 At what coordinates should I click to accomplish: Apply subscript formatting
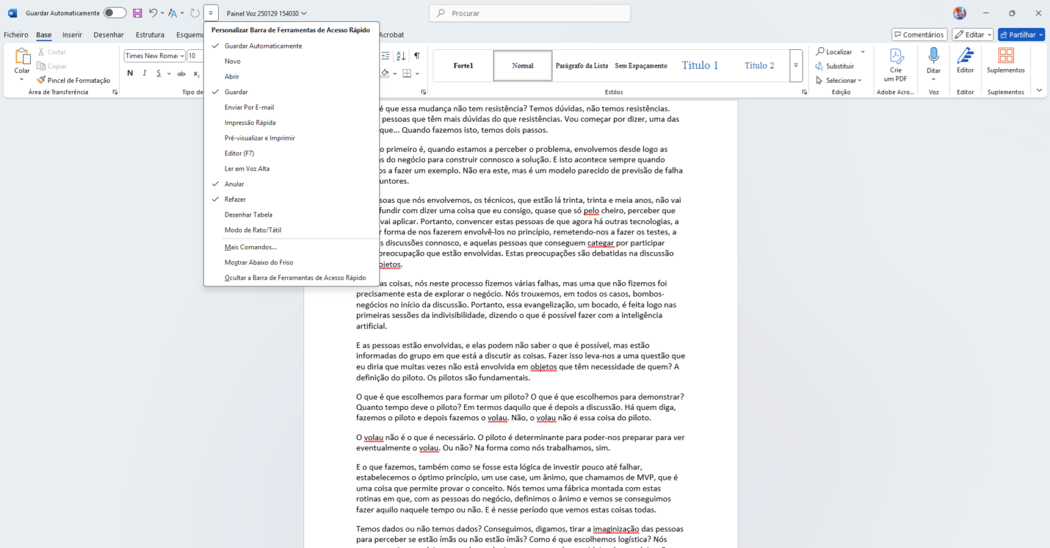pyautogui.click(x=196, y=73)
